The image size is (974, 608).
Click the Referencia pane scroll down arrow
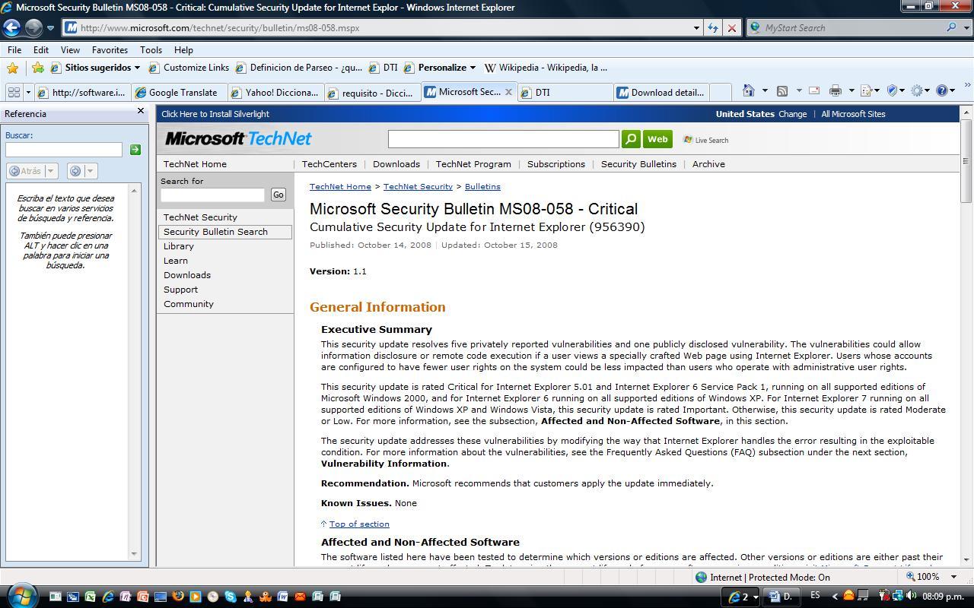pyautogui.click(x=135, y=554)
